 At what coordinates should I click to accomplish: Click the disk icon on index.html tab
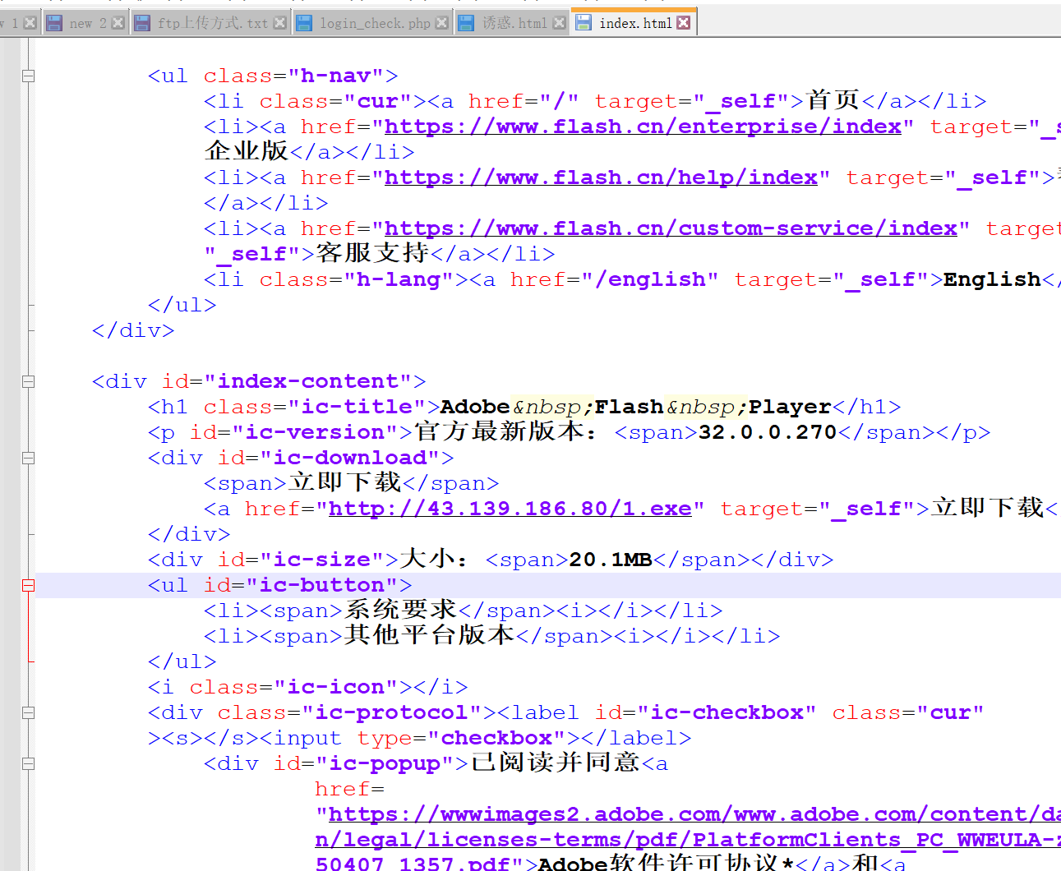pos(584,23)
